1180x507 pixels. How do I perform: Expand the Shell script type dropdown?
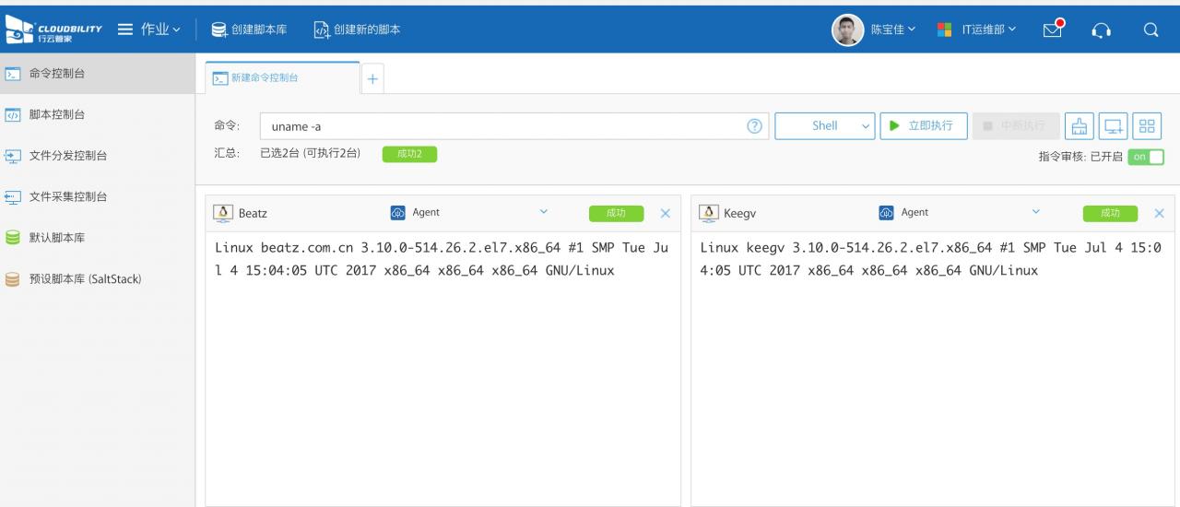pos(824,126)
